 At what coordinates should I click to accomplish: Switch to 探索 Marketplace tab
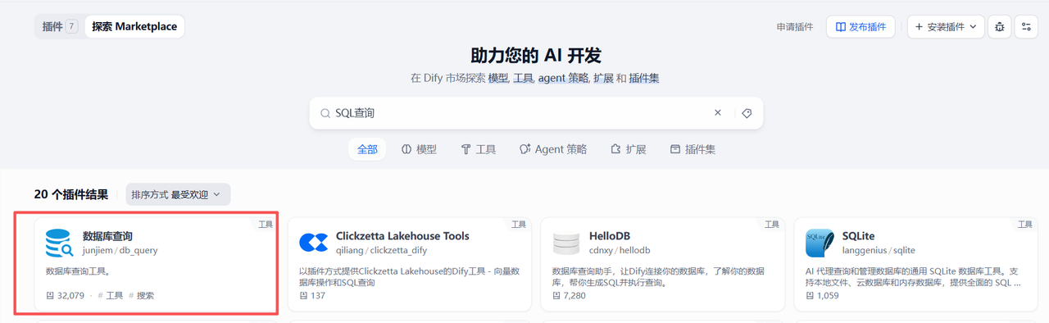point(134,26)
